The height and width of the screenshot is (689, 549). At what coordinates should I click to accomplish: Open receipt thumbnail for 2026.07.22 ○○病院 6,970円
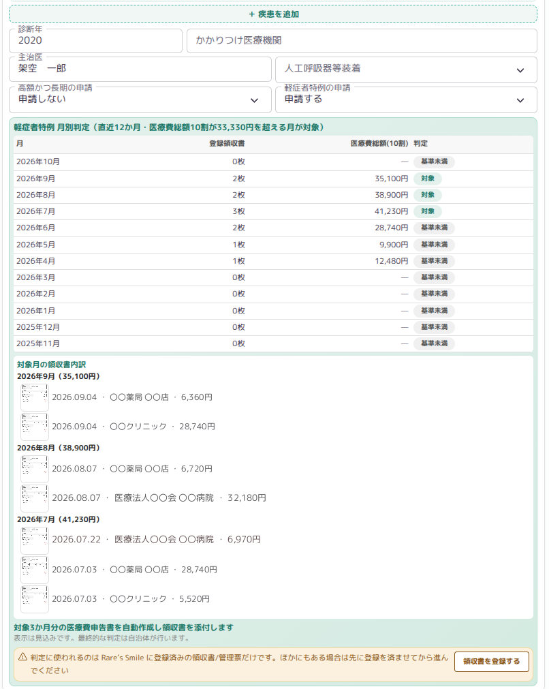(x=35, y=540)
